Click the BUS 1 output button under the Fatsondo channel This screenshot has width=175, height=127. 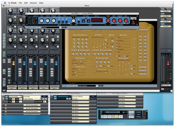coord(12,88)
